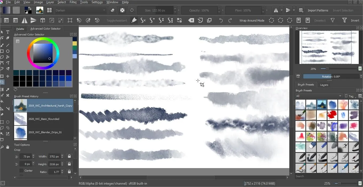The height and width of the screenshot is (187, 363).
Task: Enable the Center checkbox in Crop options
Action: [x=22, y=170]
